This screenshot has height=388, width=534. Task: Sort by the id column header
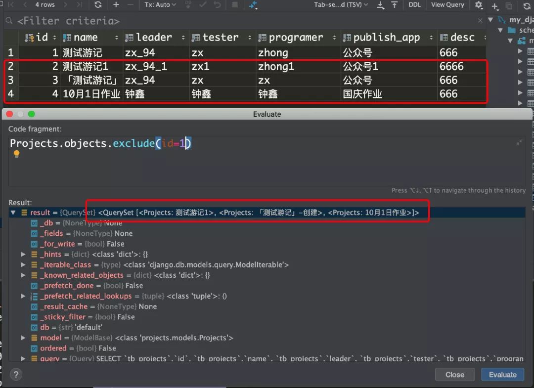click(x=42, y=37)
